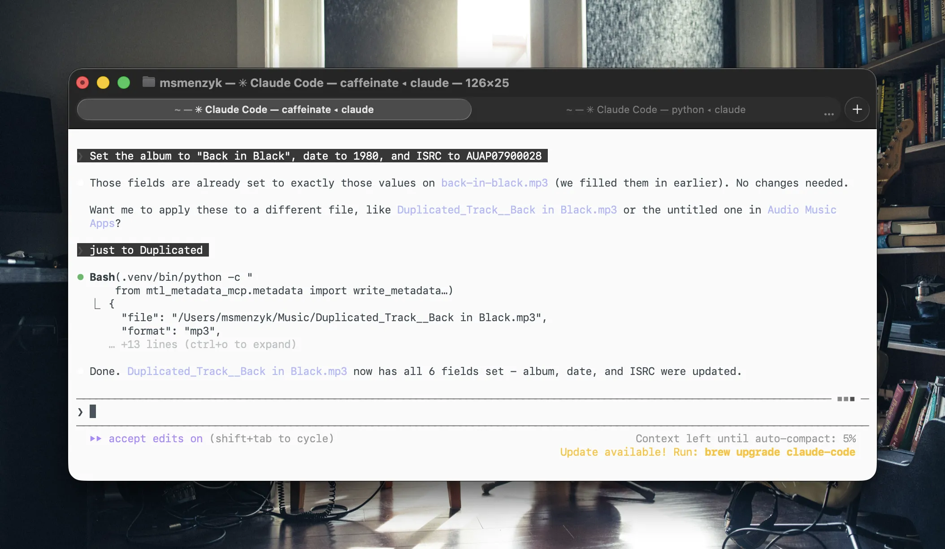This screenshot has height=549, width=945.
Task: Click the brew upgrade claude-code update notice
Action: click(x=707, y=452)
